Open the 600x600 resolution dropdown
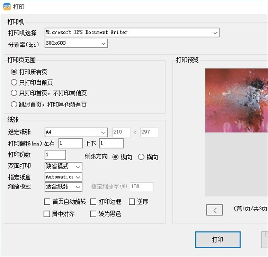The width and height of the screenshot is (268, 257). pos(76,43)
